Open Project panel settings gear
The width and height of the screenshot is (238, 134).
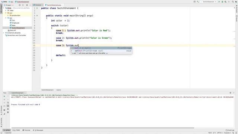pyautogui.click(x=27, y=5)
